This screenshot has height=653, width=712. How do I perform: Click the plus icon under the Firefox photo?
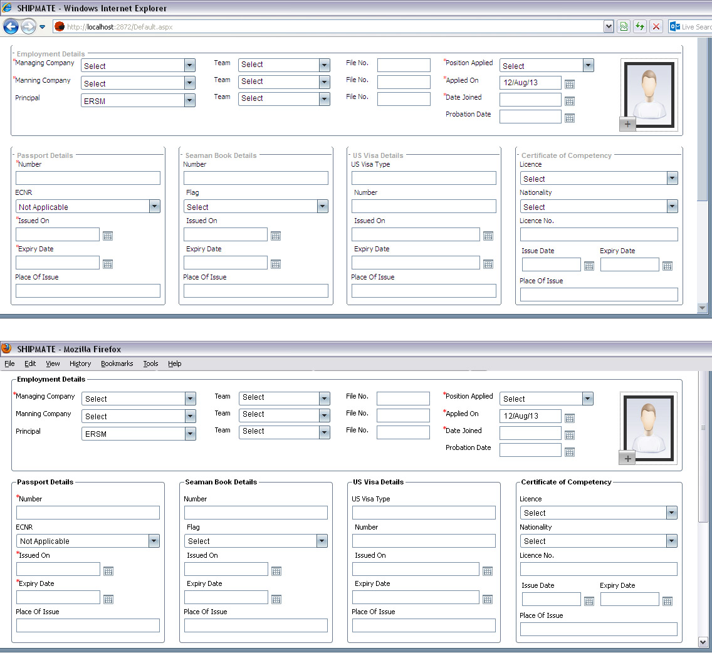[x=627, y=459]
